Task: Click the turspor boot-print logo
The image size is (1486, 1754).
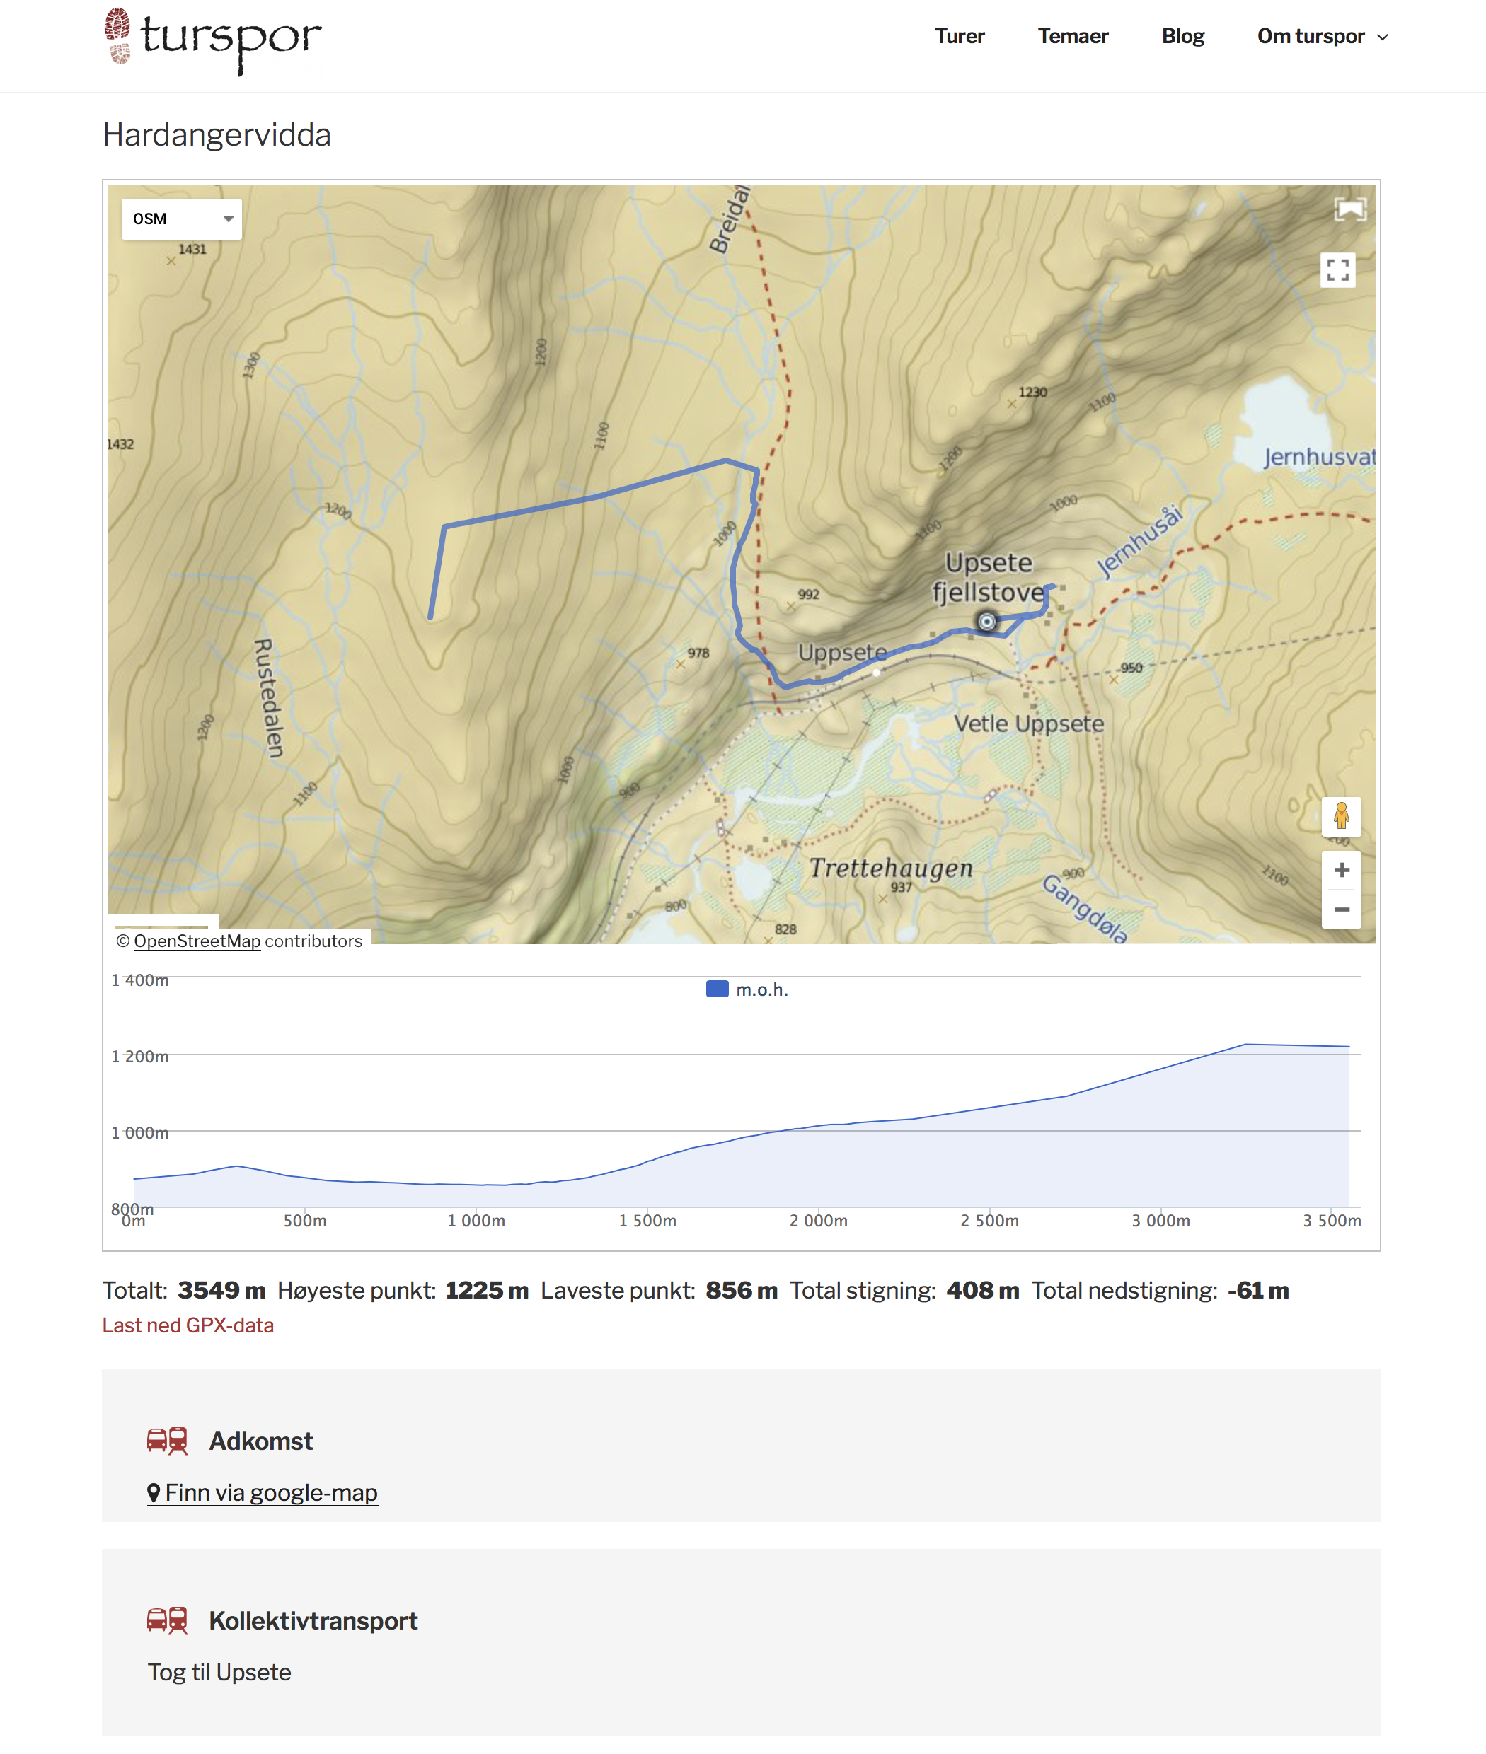Action: (118, 36)
